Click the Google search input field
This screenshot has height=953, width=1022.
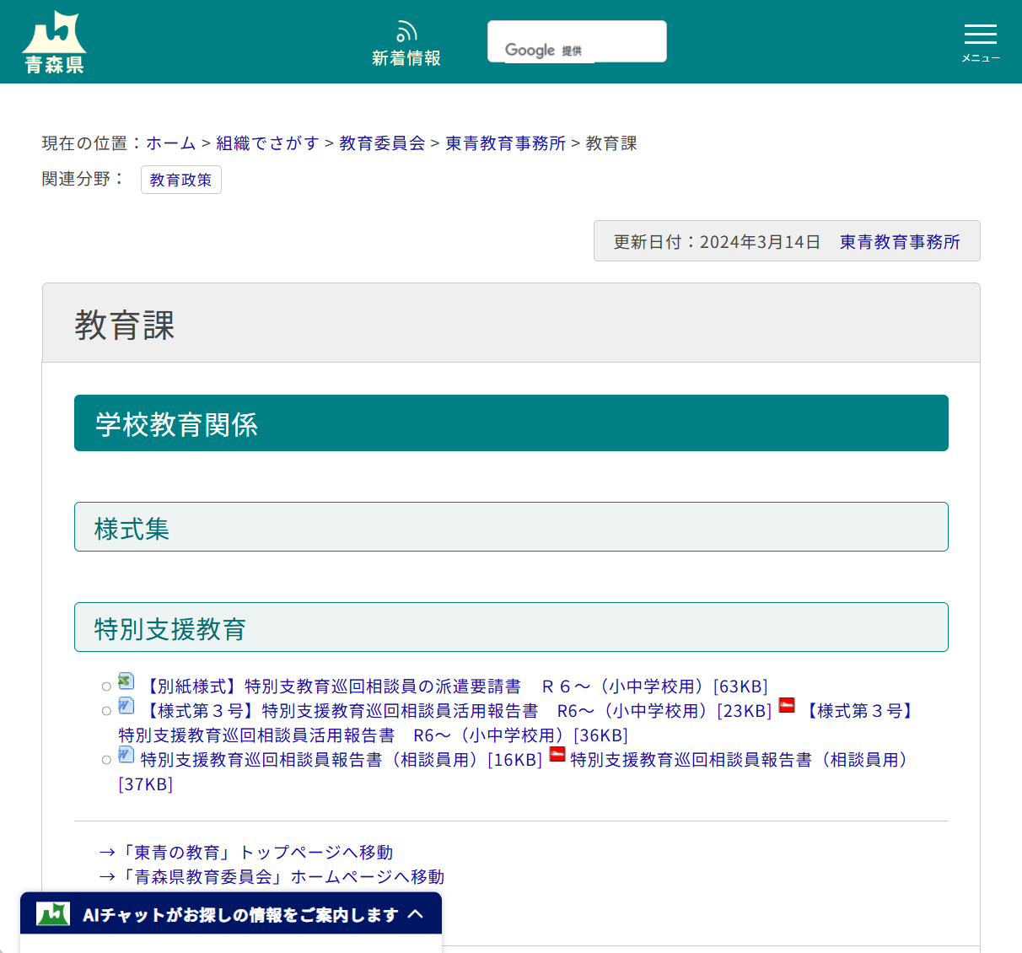pos(576,40)
